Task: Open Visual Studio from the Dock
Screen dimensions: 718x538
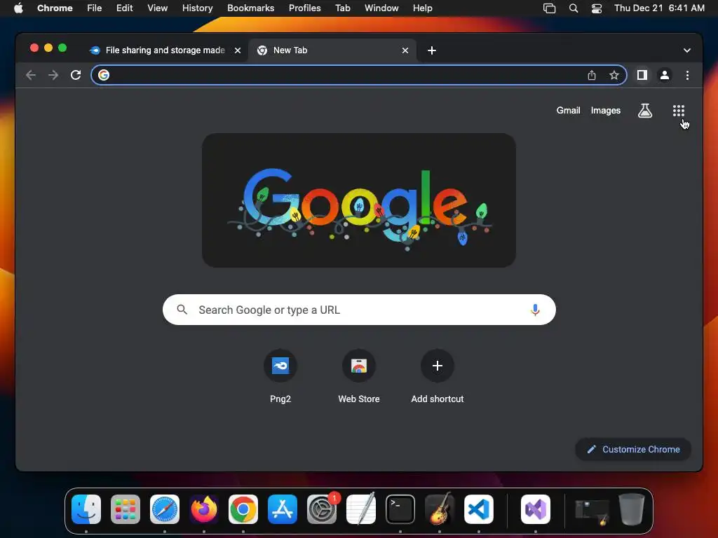Action: click(x=535, y=509)
